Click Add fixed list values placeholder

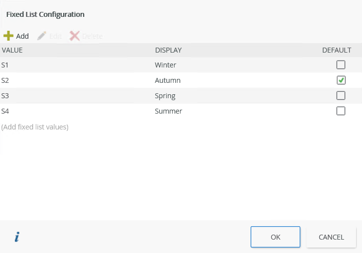[x=35, y=127]
